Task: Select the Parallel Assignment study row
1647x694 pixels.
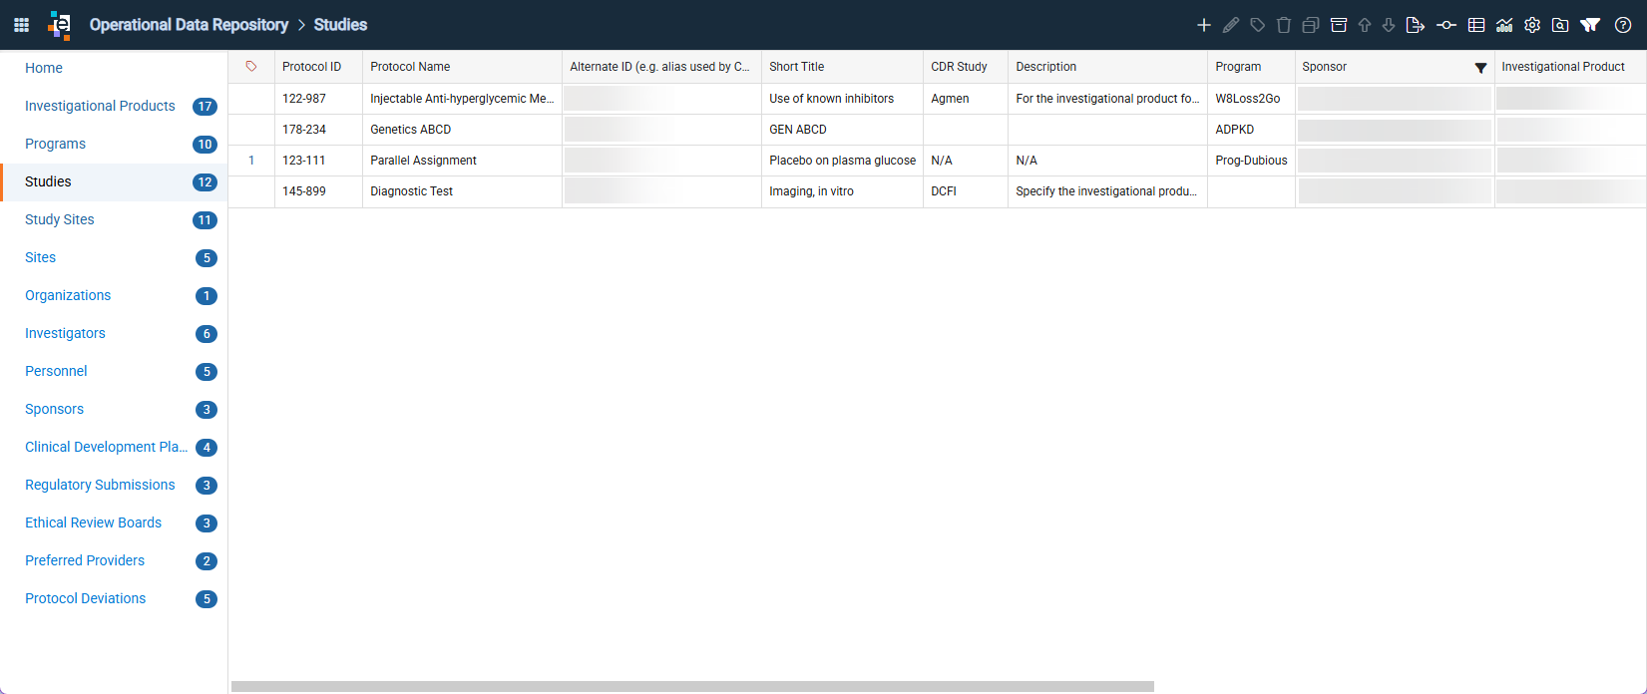Action: coord(937,161)
